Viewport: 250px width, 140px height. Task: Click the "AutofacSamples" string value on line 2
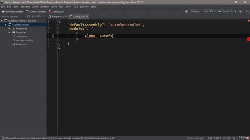point(125,25)
